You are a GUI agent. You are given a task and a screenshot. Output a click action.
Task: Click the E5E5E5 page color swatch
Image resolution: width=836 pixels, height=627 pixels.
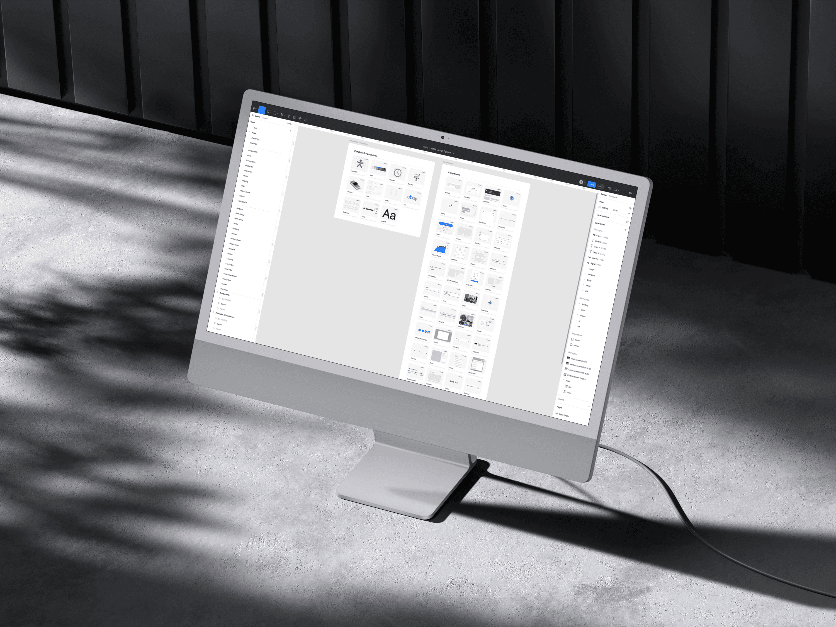click(x=600, y=207)
